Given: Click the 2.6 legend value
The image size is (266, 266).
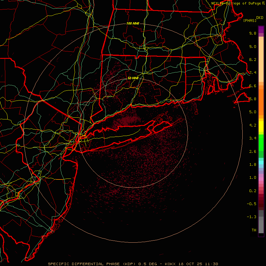Looking at the screenshot, I should (x=253, y=152).
